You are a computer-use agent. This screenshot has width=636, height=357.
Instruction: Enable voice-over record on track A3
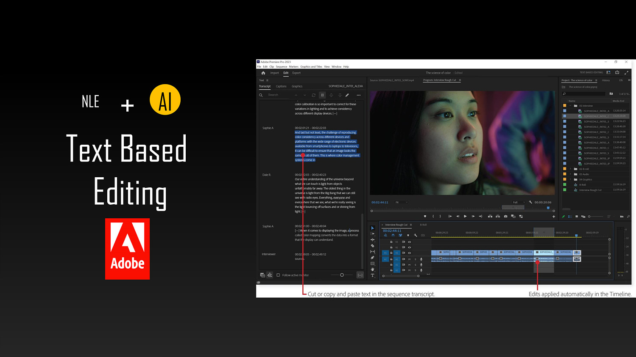[421, 270]
